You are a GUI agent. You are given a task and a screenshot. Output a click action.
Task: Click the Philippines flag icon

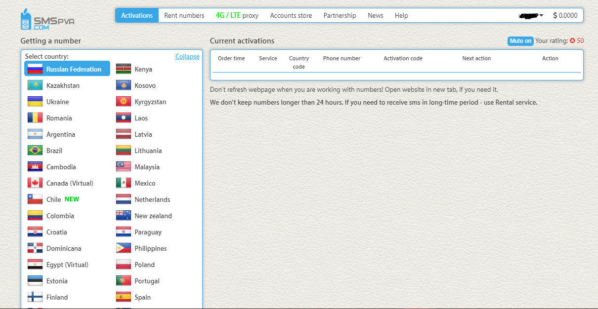pos(124,248)
